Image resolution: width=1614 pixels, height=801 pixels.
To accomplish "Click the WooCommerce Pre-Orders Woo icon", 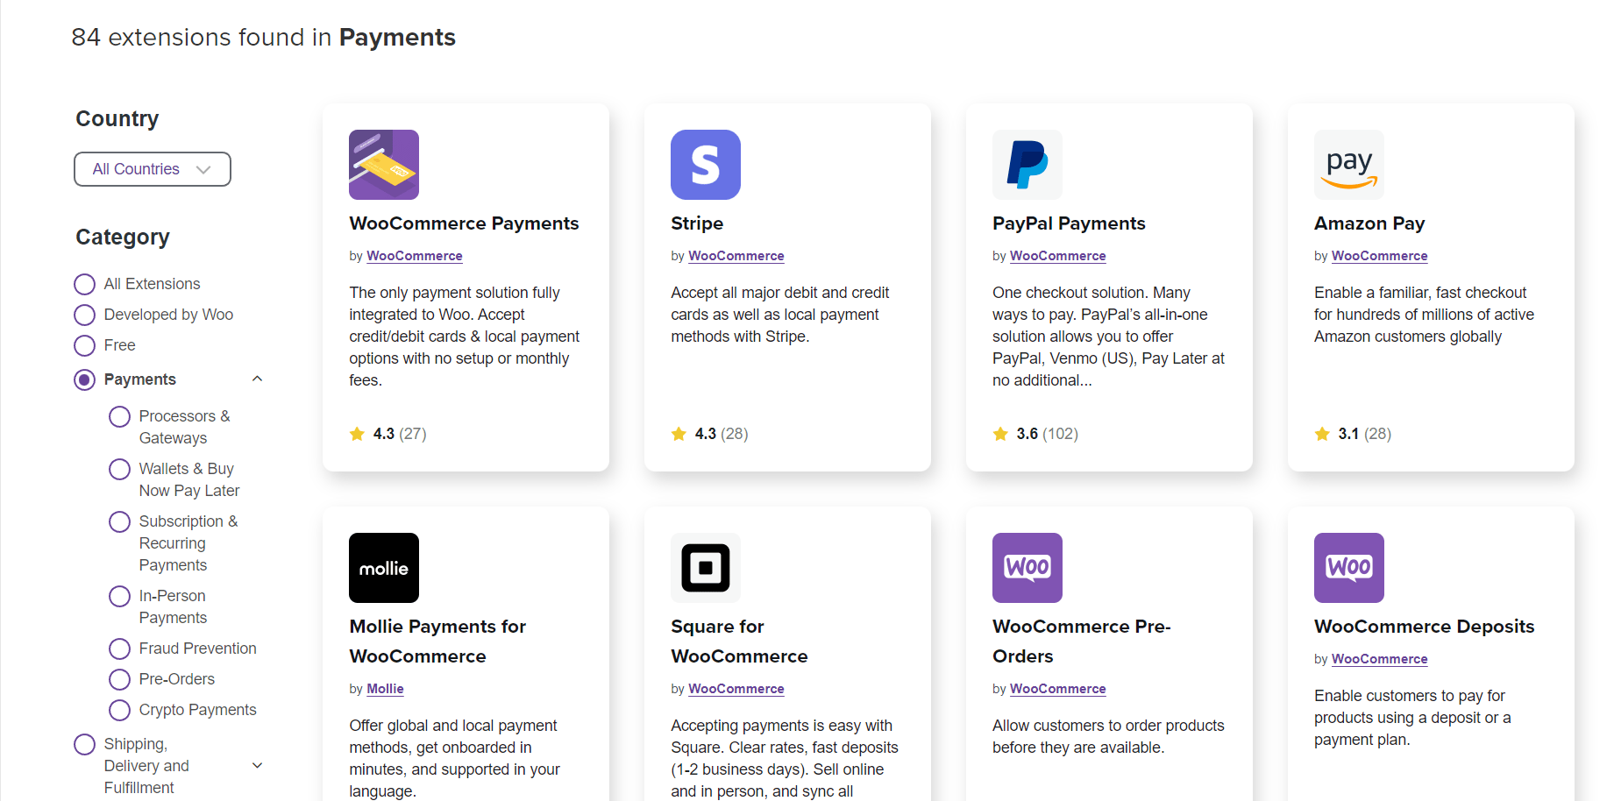I will (1027, 568).
